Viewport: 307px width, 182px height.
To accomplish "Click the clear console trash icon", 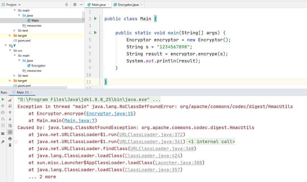I will (10, 145).
